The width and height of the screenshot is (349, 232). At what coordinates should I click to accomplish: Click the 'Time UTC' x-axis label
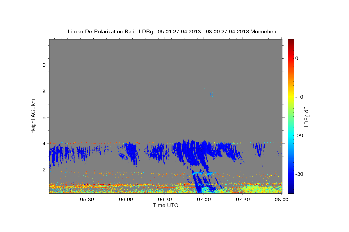pos(165,205)
